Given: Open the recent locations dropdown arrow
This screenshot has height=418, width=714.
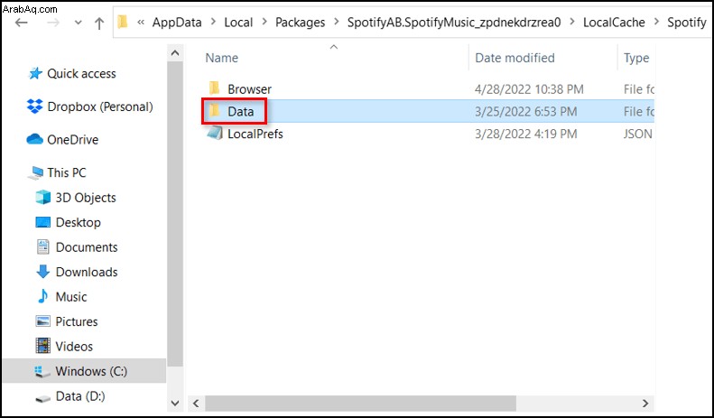Looking at the screenshot, I should pos(79,23).
